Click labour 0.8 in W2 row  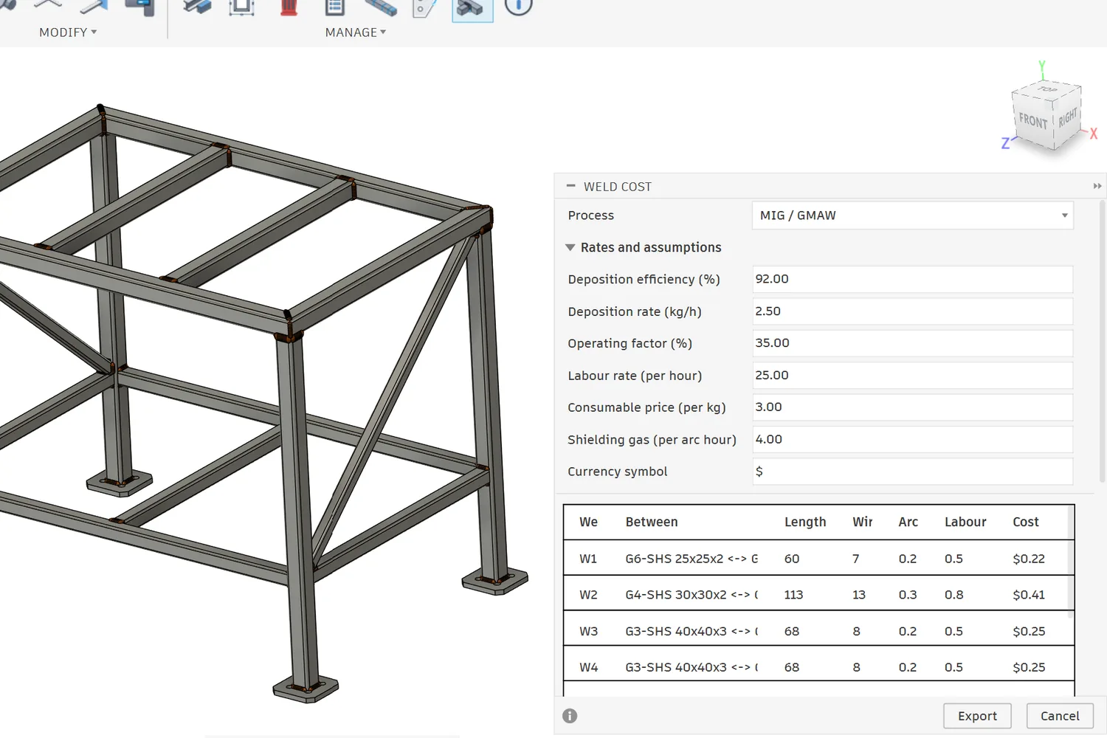953,594
